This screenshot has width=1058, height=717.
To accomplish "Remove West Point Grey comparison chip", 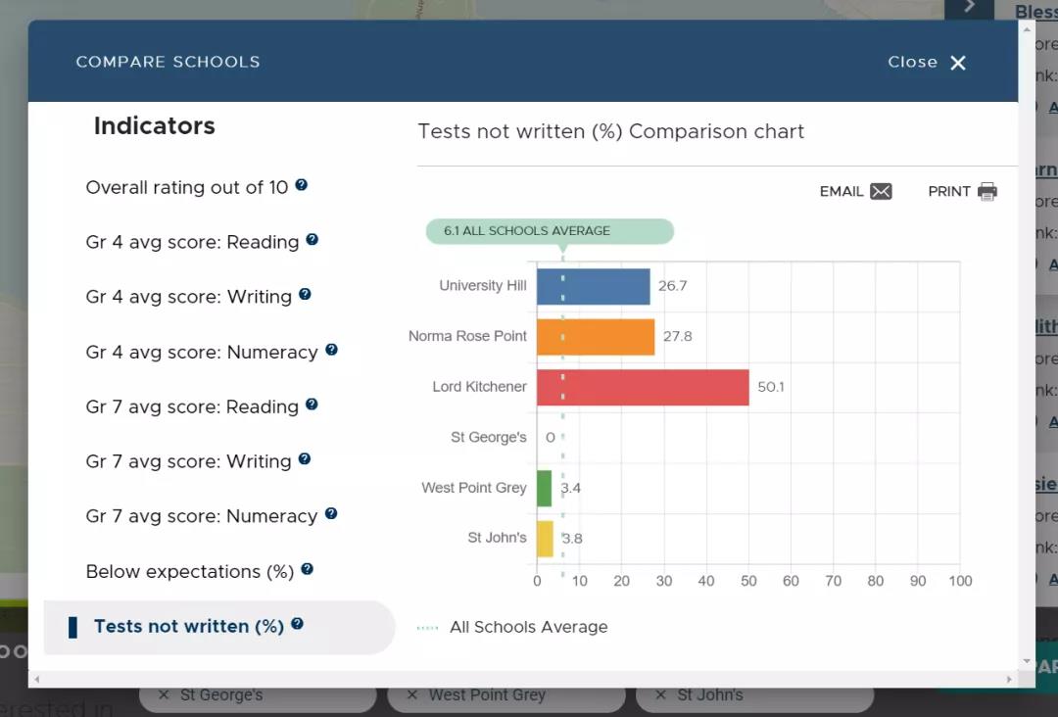I will (412, 695).
